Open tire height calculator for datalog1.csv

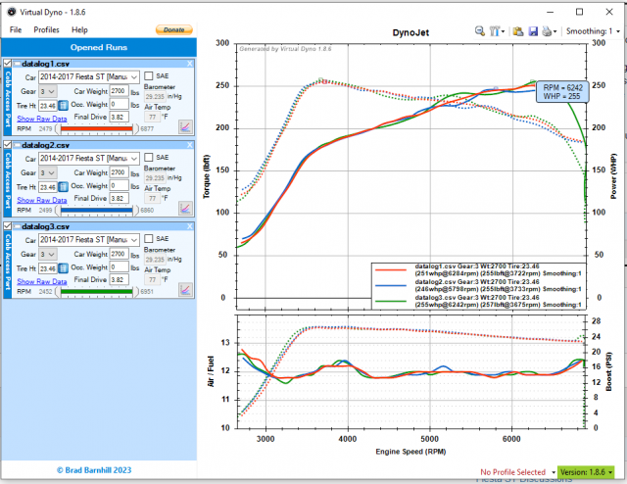tap(63, 106)
